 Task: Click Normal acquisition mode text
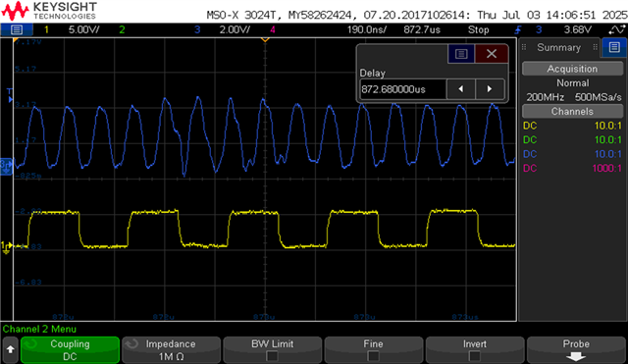[x=573, y=83]
